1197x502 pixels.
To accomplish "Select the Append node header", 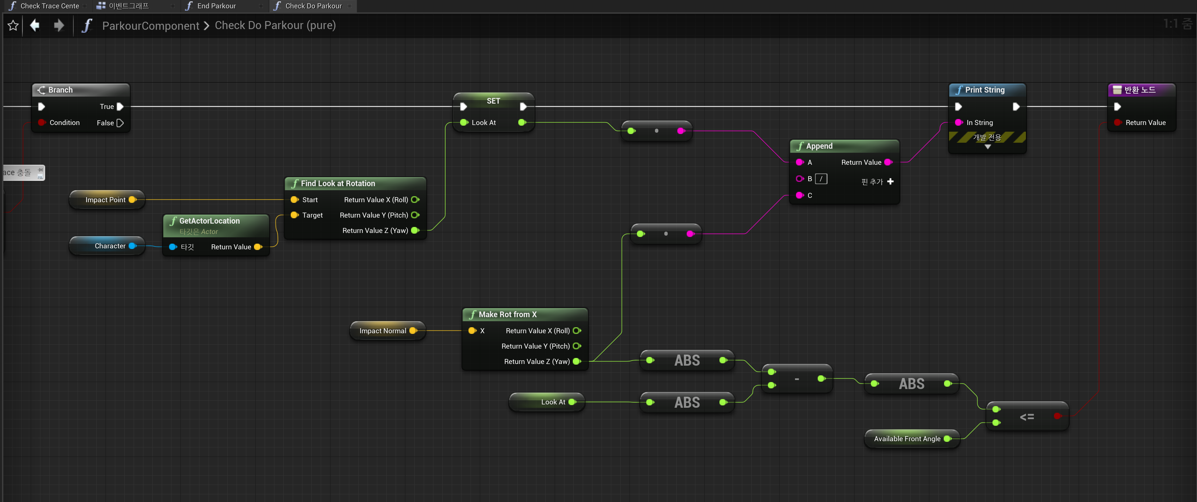I will click(844, 146).
